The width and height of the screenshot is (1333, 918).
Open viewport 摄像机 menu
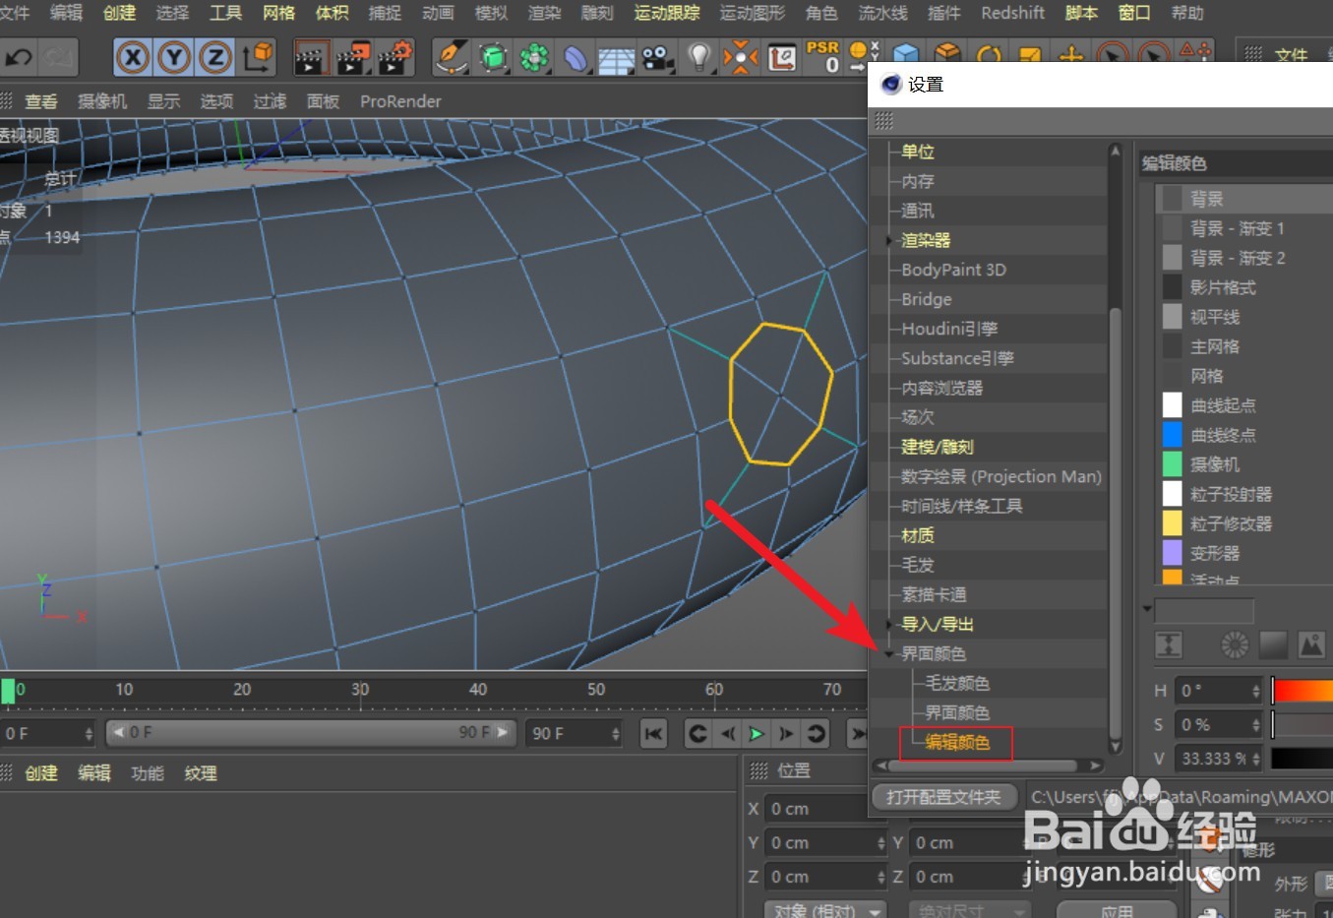102,101
